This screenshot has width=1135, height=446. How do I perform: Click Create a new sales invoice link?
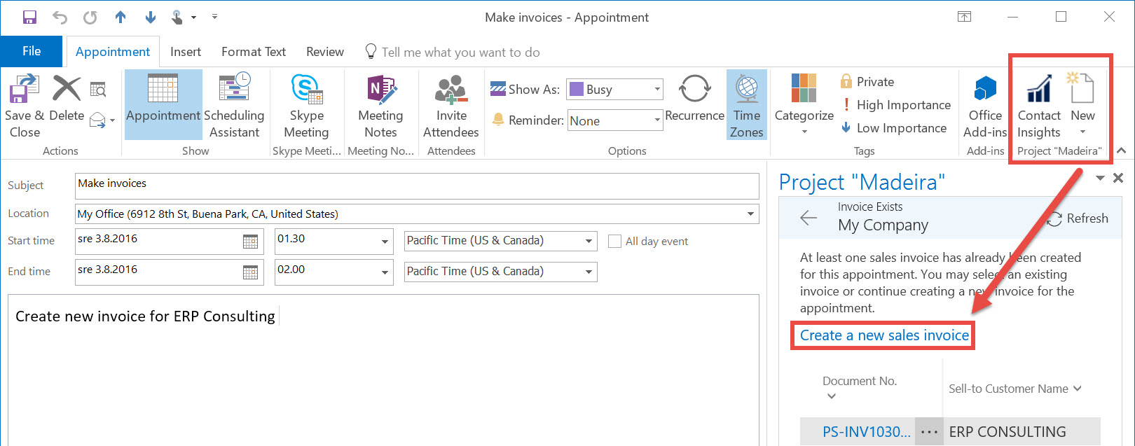pos(884,335)
